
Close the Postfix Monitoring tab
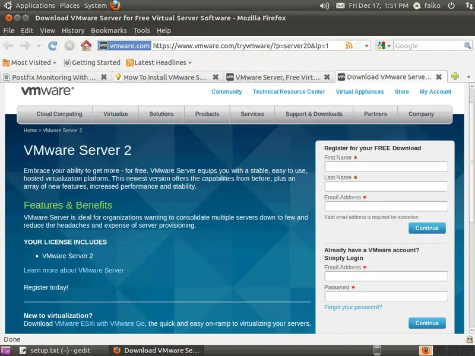(104, 77)
